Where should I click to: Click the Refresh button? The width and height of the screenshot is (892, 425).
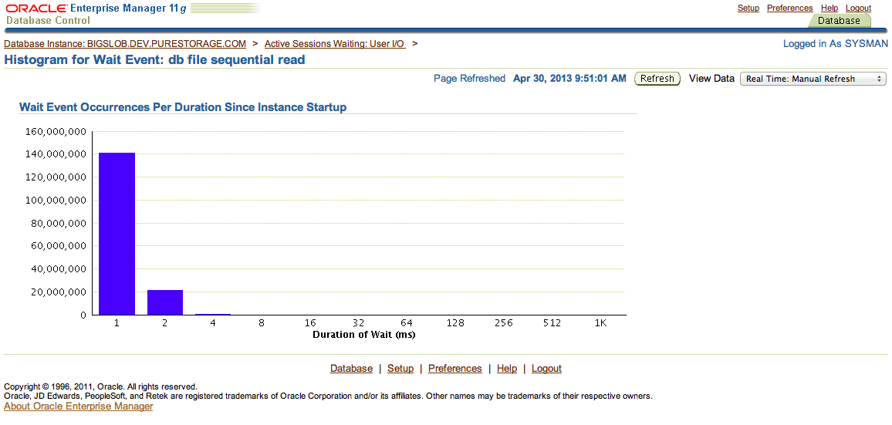tap(657, 79)
